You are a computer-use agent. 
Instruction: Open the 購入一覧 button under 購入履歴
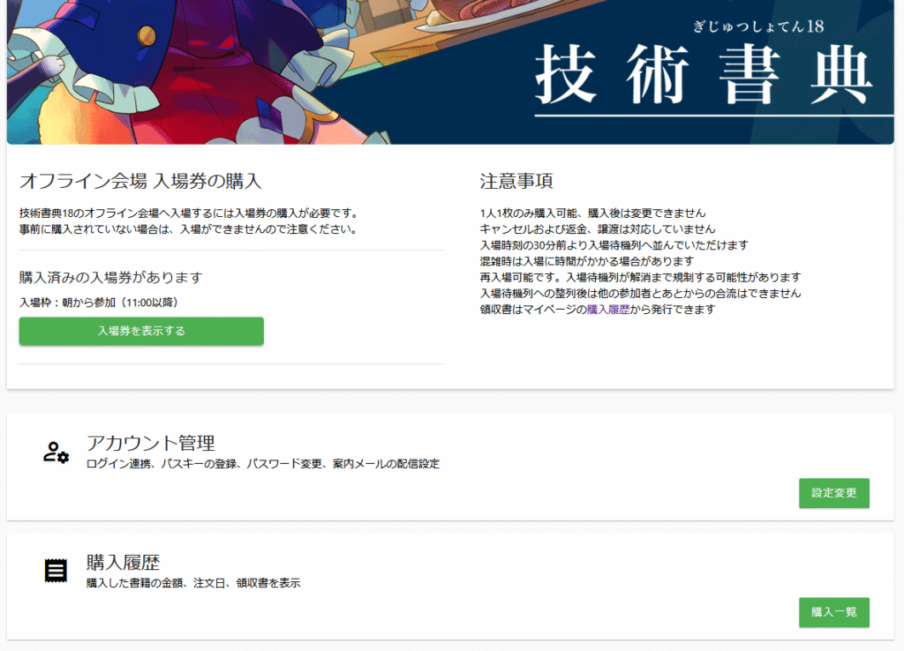tap(833, 612)
